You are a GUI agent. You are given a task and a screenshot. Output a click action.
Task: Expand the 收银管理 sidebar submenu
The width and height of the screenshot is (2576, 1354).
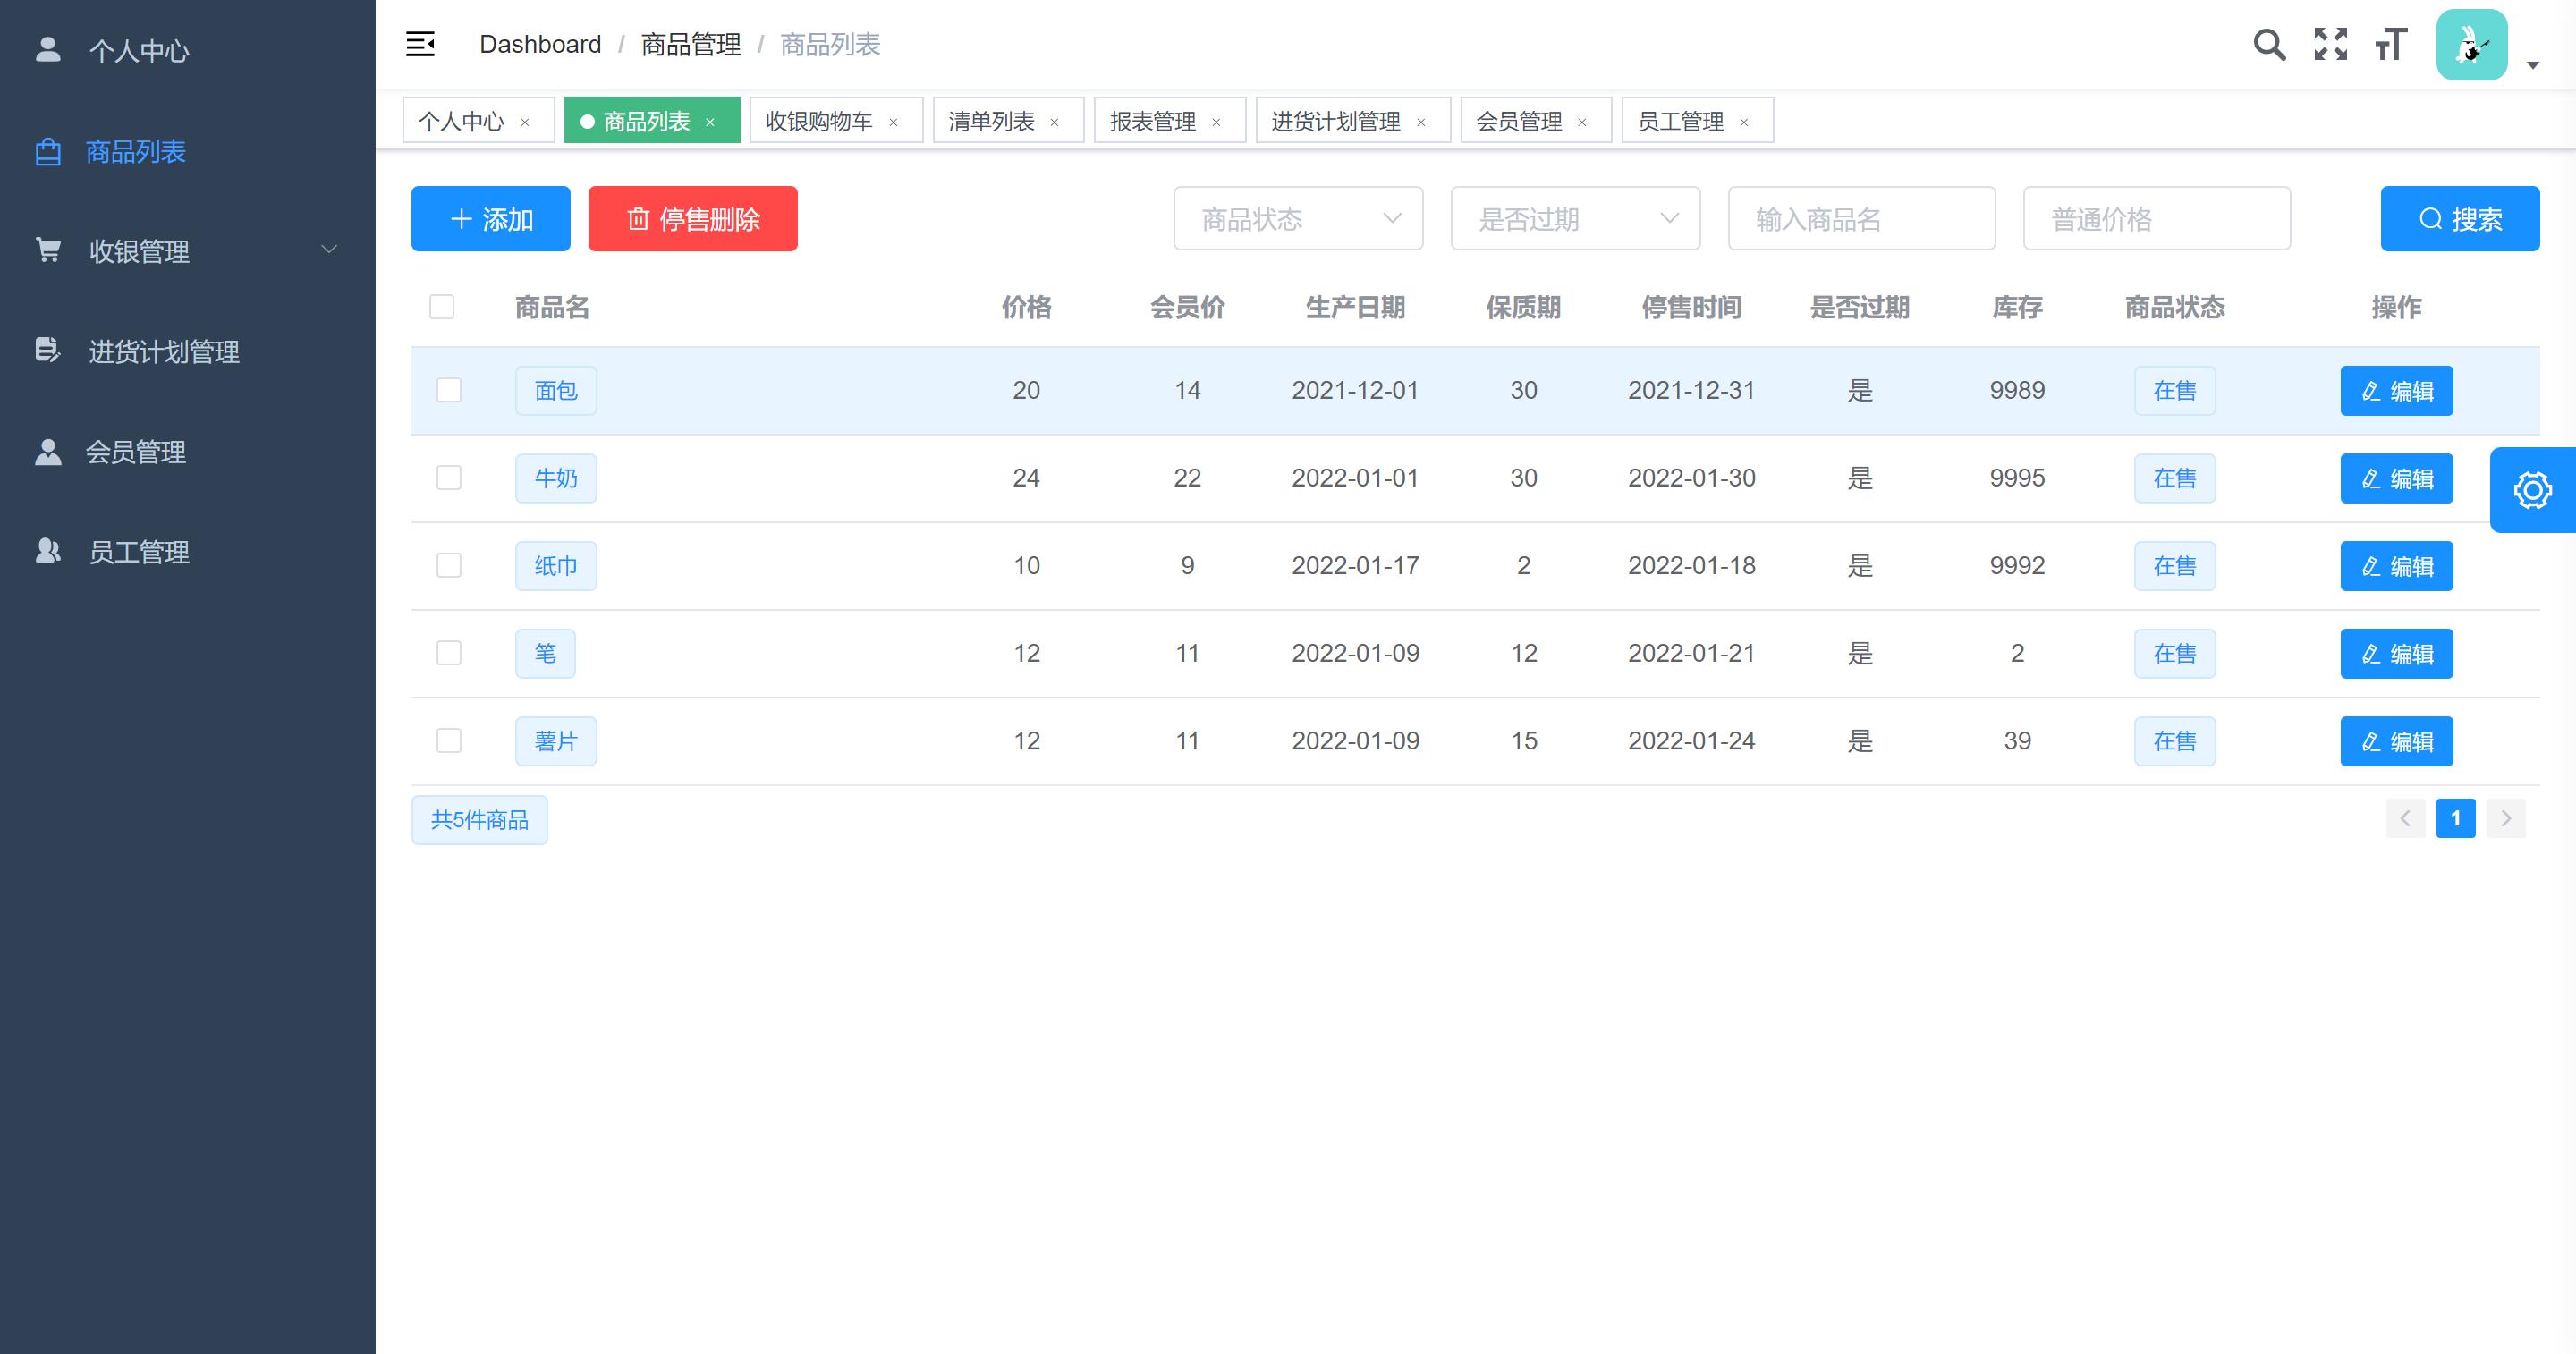point(329,248)
